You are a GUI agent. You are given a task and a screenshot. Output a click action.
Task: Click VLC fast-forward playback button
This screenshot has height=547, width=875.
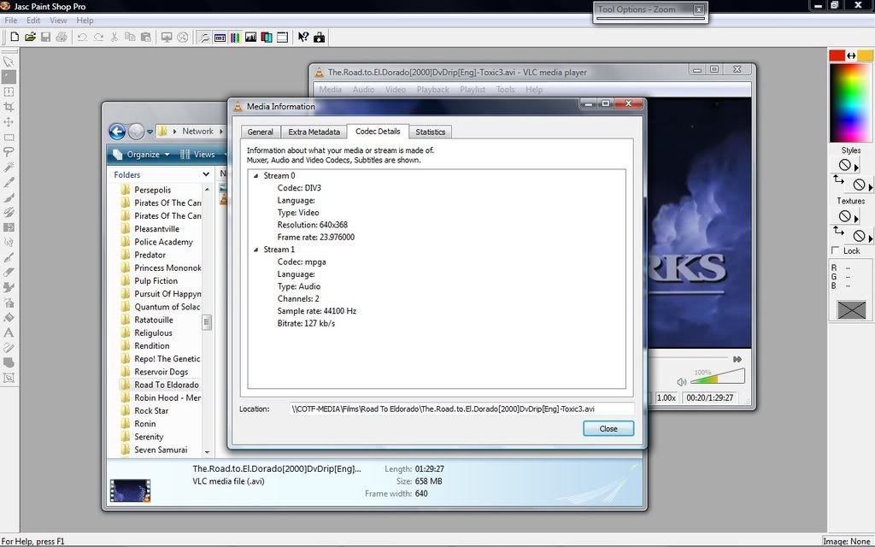click(x=737, y=359)
